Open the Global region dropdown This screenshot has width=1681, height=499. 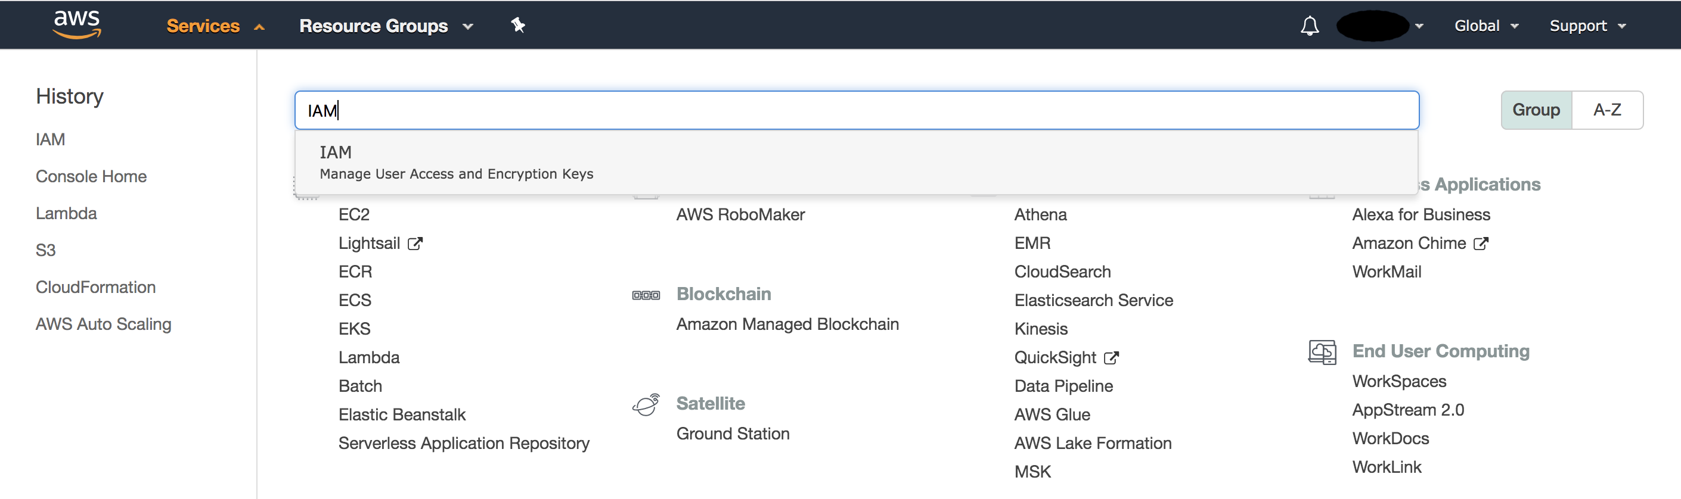pyautogui.click(x=1485, y=26)
